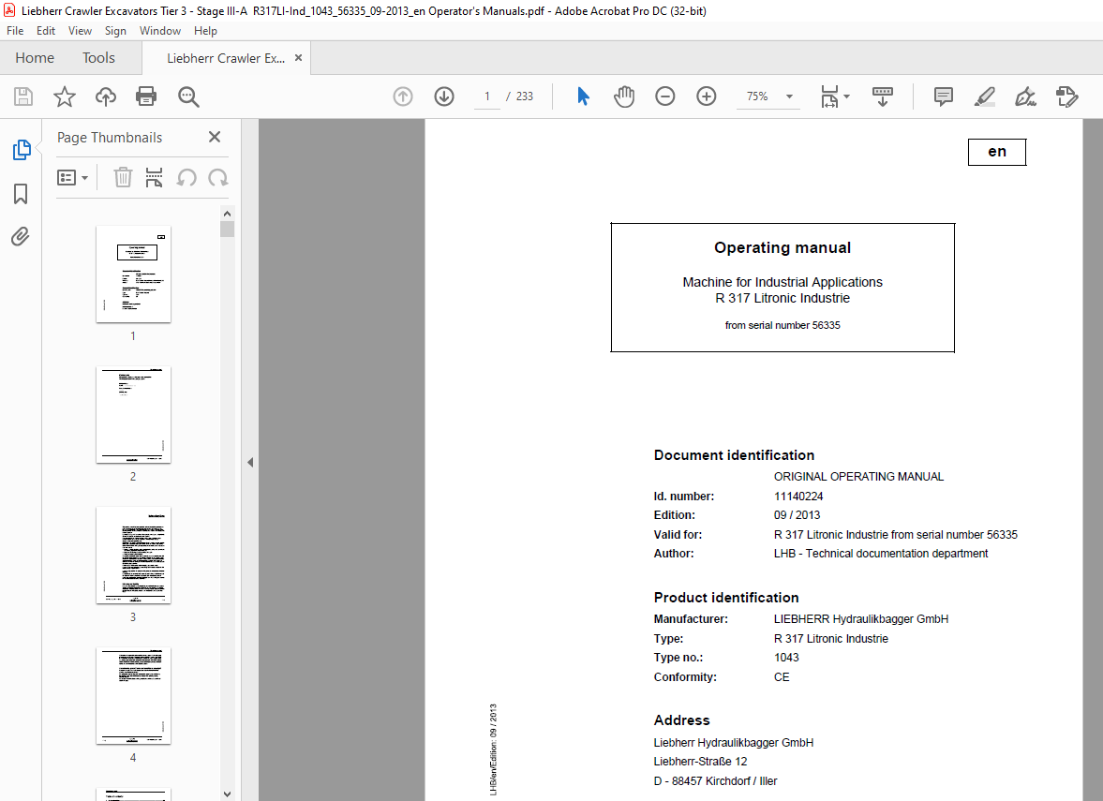Click 'LIEBHERR Hydraulikbagger GmbH' manufacturer text
Image resolution: width=1103 pixels, height=801 pixels.
click(861, 619)
